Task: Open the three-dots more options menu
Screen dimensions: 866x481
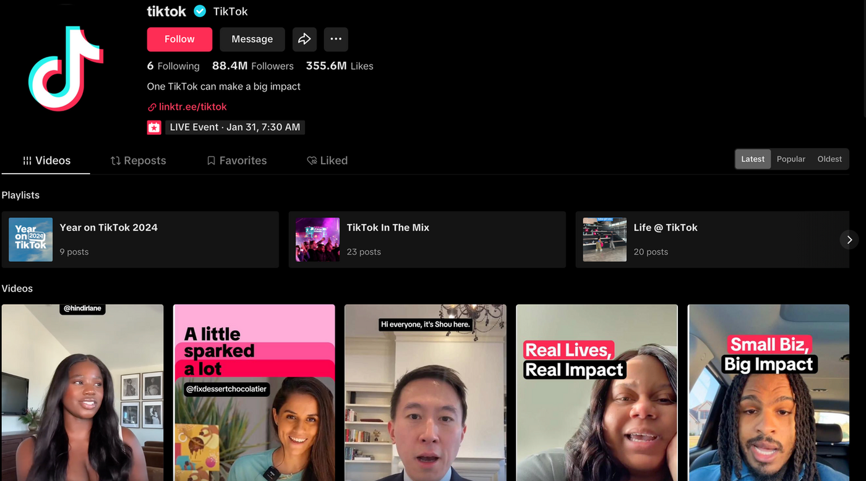Action: coord(336,39)
